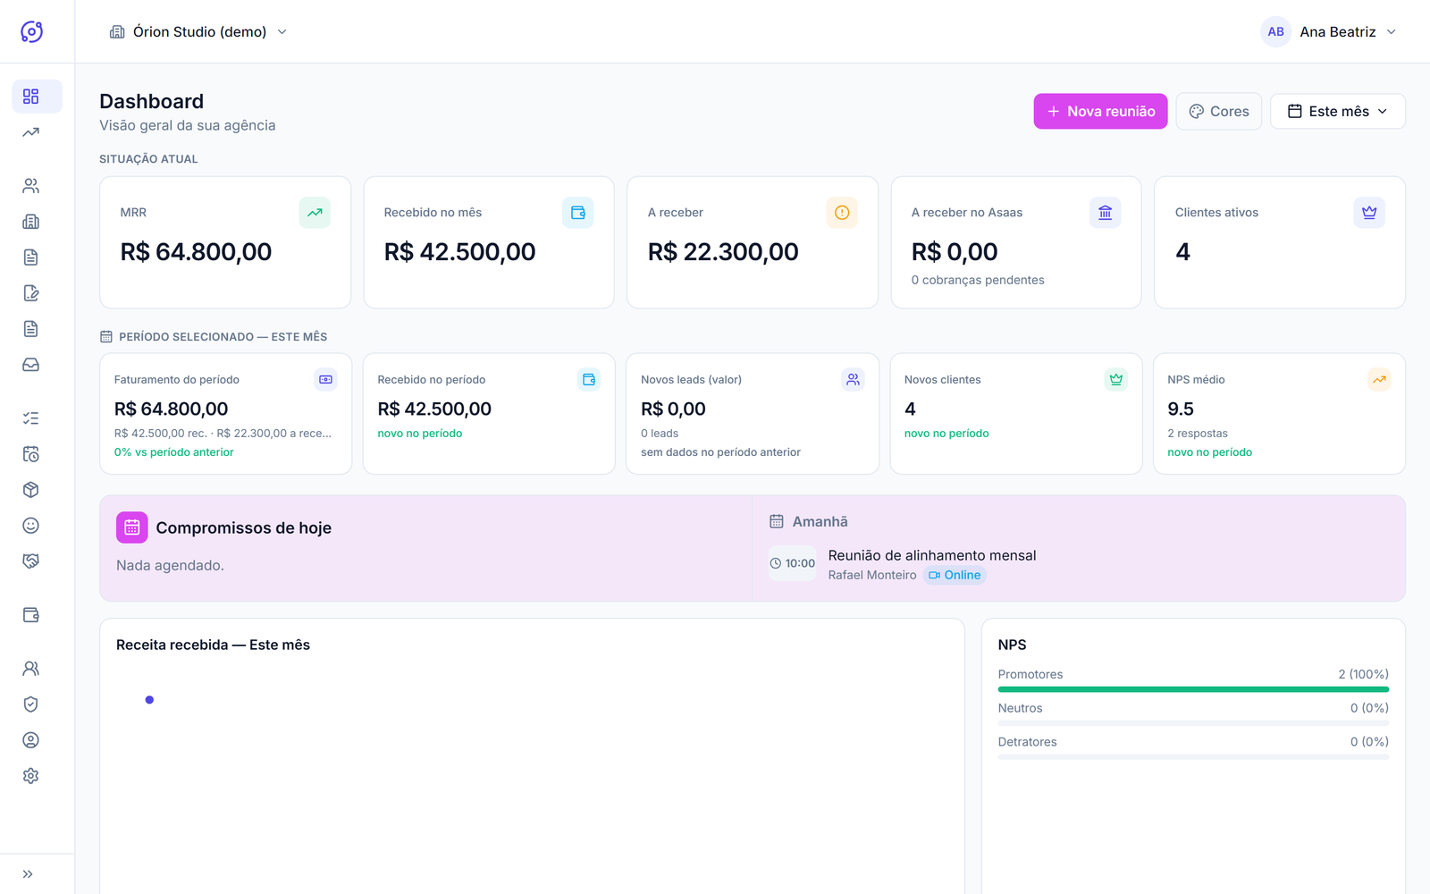Click the Órion logo at top left
1430x894 pixels.
[31, 31]
